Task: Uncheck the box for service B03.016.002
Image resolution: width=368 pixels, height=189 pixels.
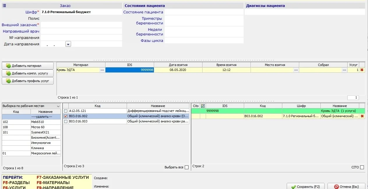Action: click(x=66, y=116)
